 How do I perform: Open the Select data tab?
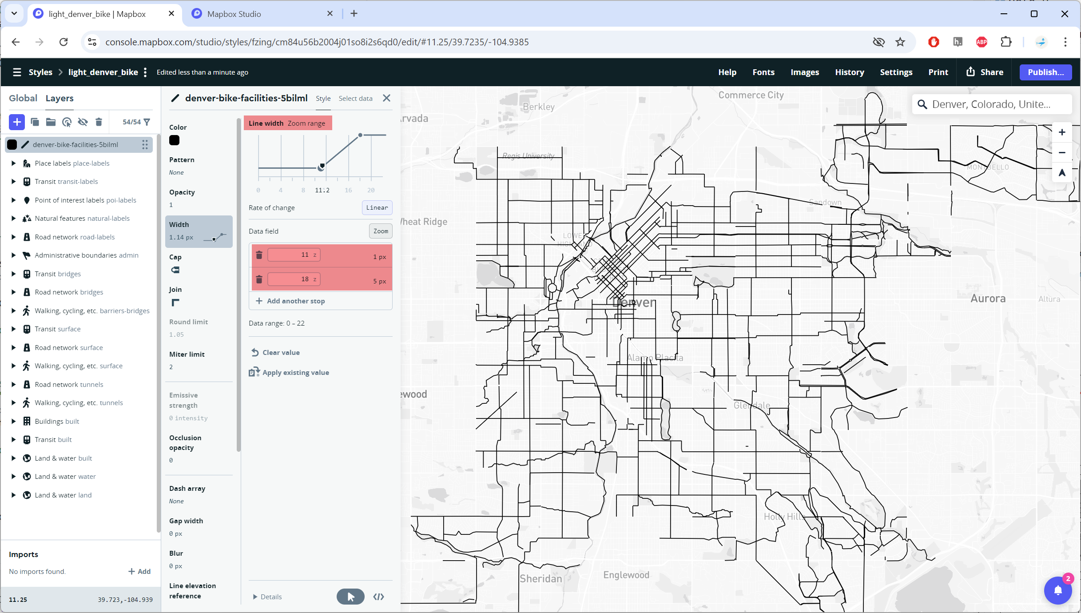[355, 98]
